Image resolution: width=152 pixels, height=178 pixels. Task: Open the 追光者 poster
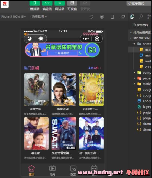pyautogui.click(x=36, y=133)
